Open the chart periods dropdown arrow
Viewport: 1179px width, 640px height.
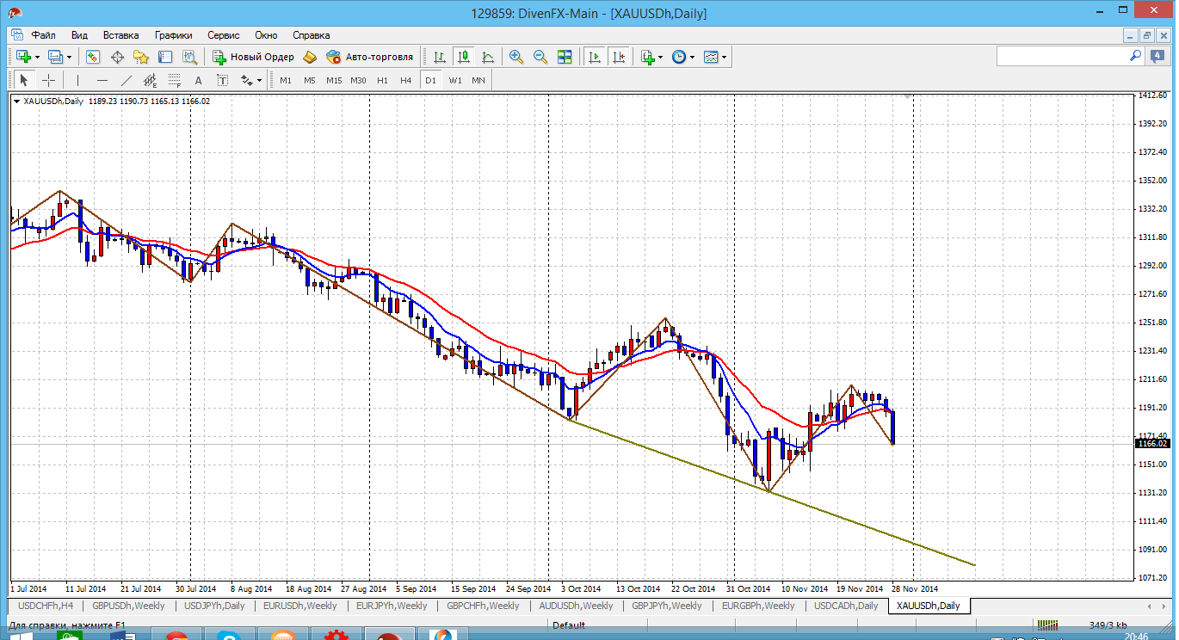(x=693, y=57)
